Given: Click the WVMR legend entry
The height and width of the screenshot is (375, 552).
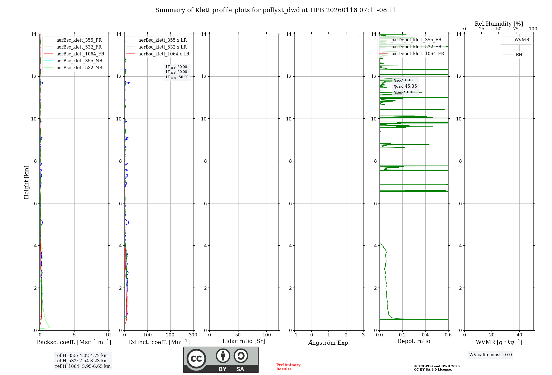Looking at the screenshot, I should (x=521, y=40).
